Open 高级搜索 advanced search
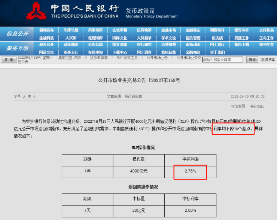 click(268, 60)
